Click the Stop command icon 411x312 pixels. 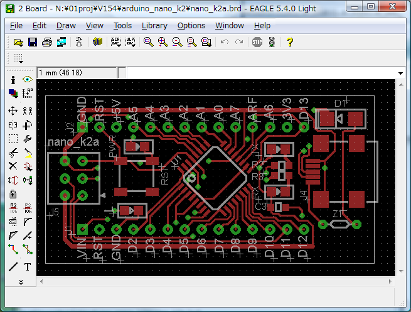pyautogui.click(x=257, y=42)
